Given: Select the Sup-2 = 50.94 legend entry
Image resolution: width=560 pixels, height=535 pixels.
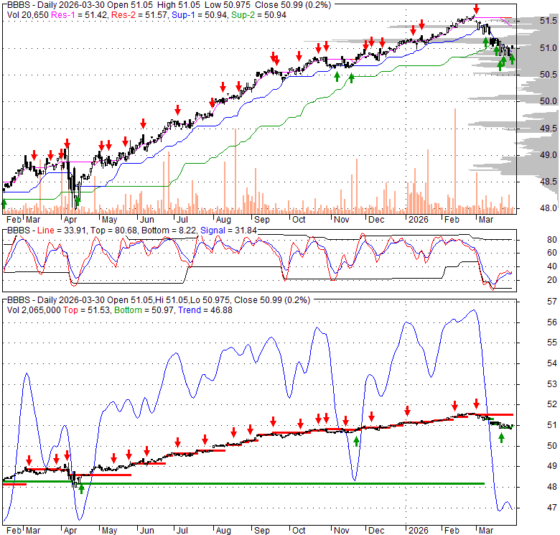Looking at the screenshot, I should pyautogui.click(x=258, y=15).
